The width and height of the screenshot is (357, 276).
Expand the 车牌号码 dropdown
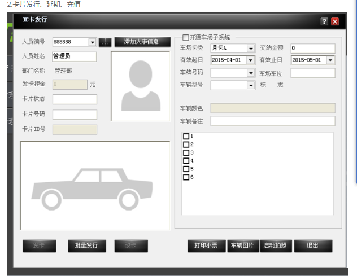point(250,73)
